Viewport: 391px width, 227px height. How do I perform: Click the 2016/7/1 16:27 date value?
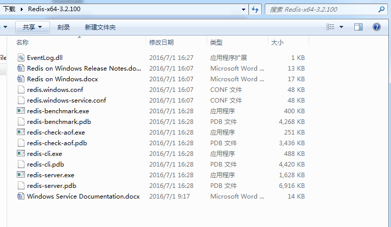pyautogui.click(x=171, y=58)
